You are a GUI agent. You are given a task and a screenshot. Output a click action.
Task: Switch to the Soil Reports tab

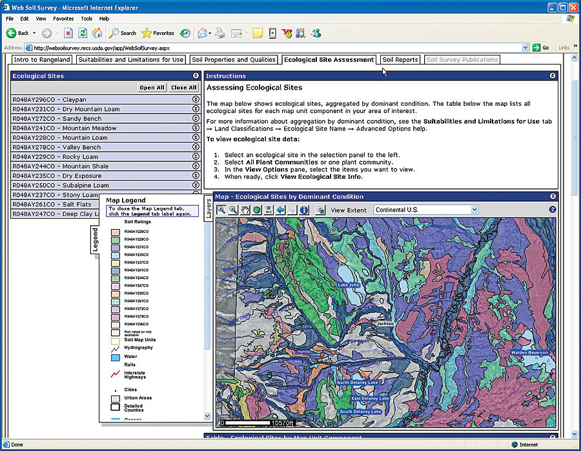pyautogui.click(x=400, y=60)
